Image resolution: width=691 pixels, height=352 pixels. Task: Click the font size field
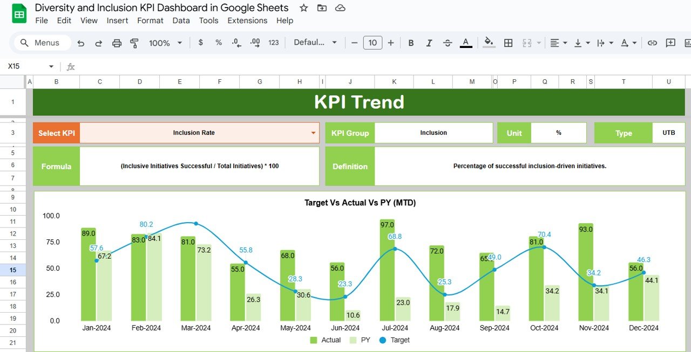click(x=372, y=43)
